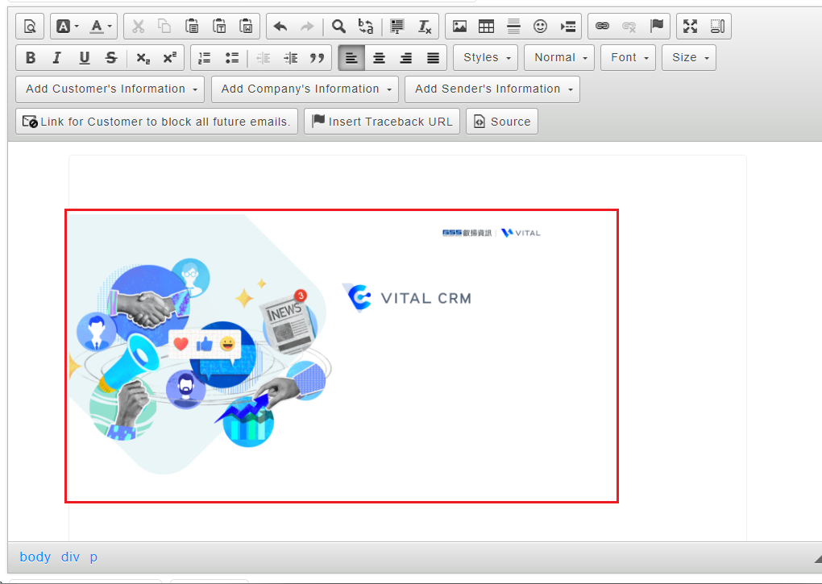
Task: Open the Preview document tool
Action: pos(30,27)
